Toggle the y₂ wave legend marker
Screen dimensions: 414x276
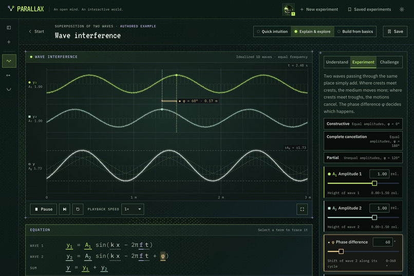point(30,117)
